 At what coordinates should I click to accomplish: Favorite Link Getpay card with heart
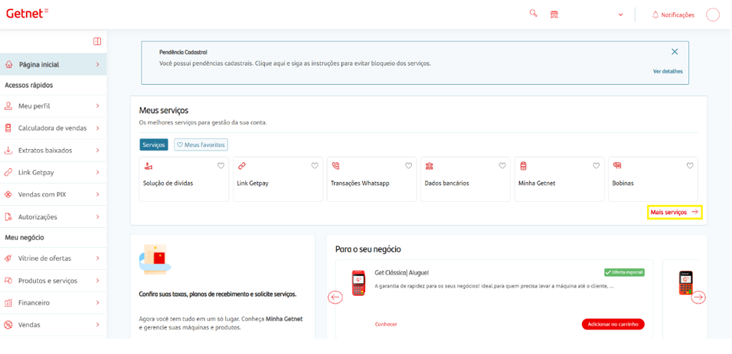315,166
